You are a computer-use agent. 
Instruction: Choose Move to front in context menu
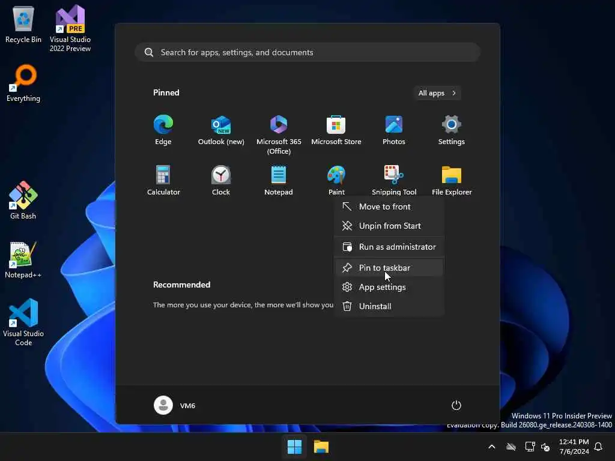pos(389,206)
